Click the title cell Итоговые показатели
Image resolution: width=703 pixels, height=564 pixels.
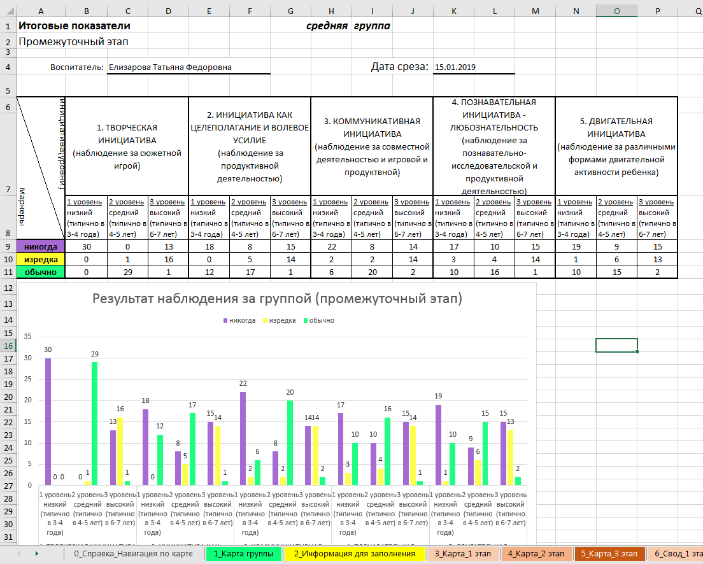pyautogui.click(x=75, y=26)
